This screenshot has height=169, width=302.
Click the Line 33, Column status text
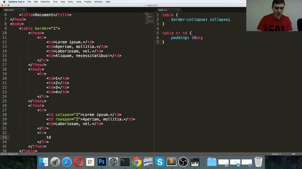click(x=8, y=154)
